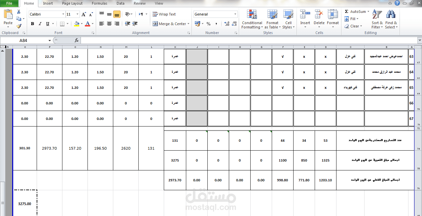Open the font size dropdown
The height and width of the screenshot is (216, 422).
[78, 14]
